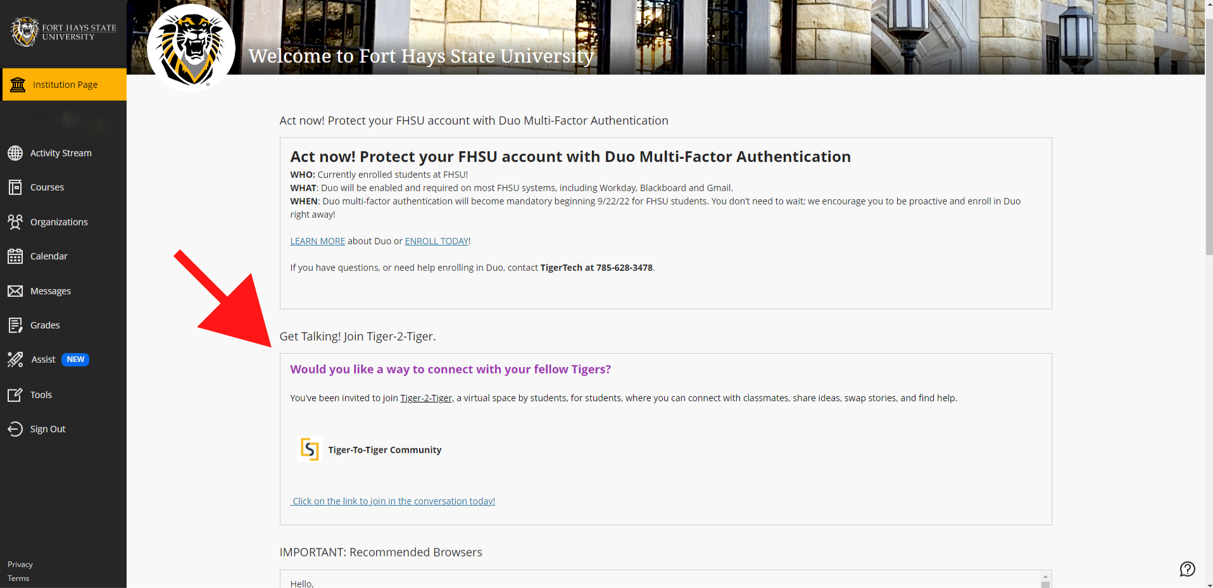The width and height of the screenshot is (1213, 588).
Task: Click the Tiger-To-Tiger Community label
Action: (x=385, y=450)
